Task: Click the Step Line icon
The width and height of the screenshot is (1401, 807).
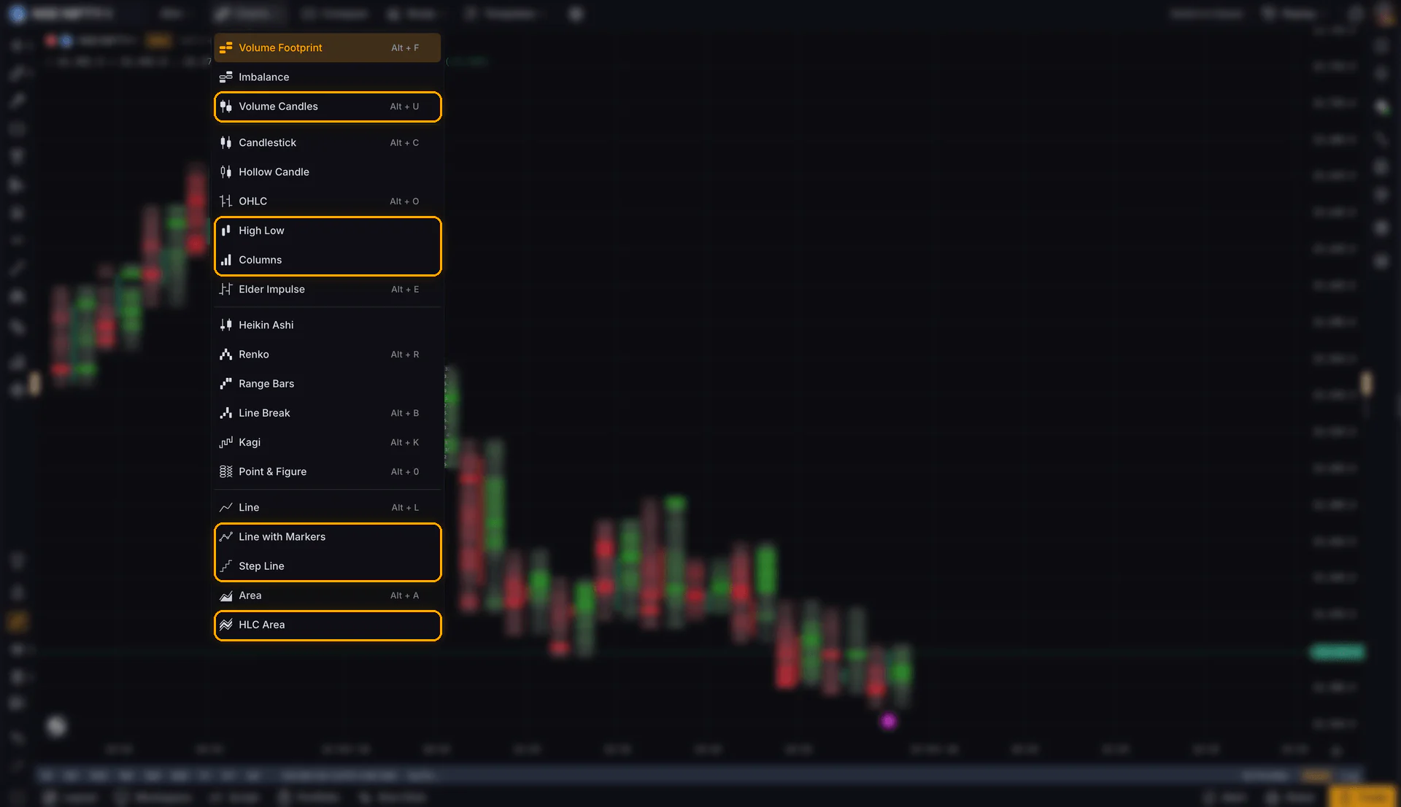Action: coord(226,566)
